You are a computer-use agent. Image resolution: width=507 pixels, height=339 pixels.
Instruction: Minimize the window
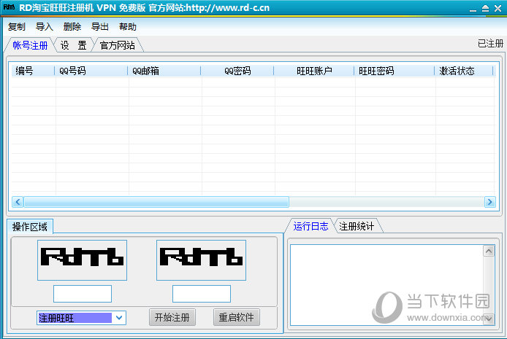(473, 9)
